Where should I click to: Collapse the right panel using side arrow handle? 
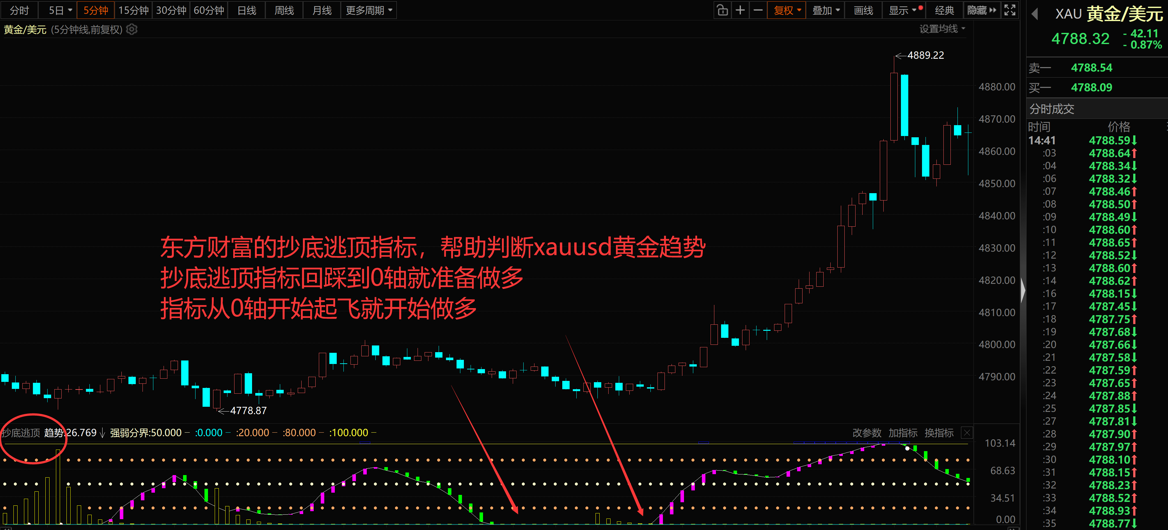1023,290
